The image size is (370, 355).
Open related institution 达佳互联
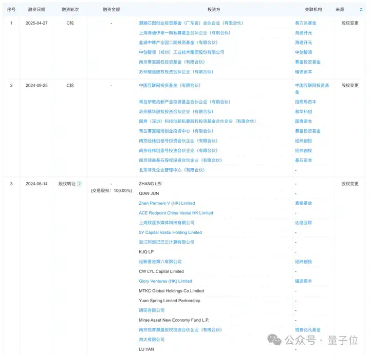304,223
